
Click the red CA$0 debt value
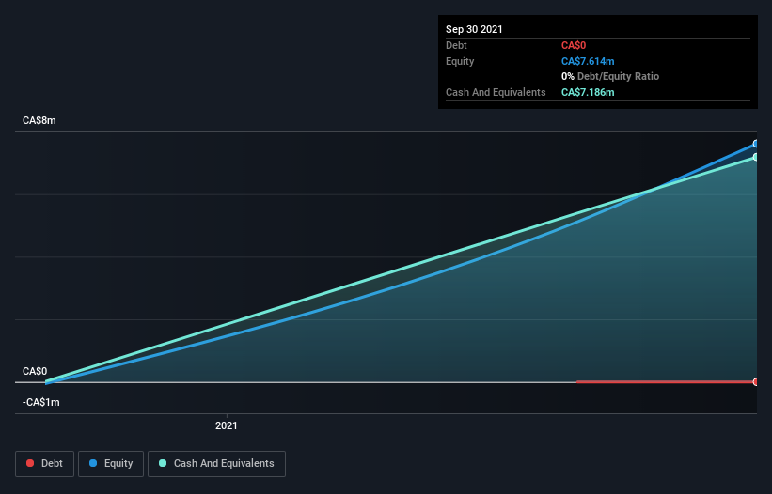574,45
